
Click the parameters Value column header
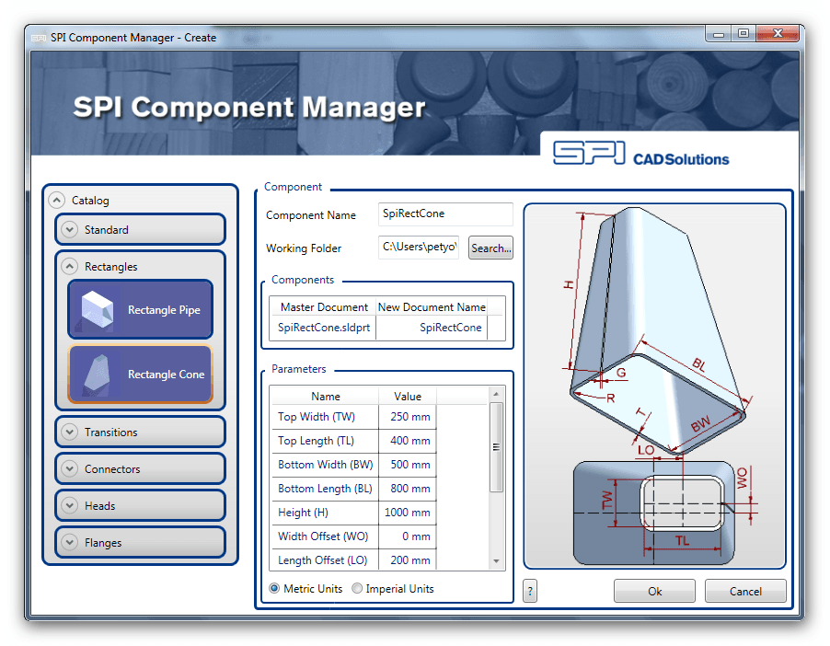pos(407,396)
